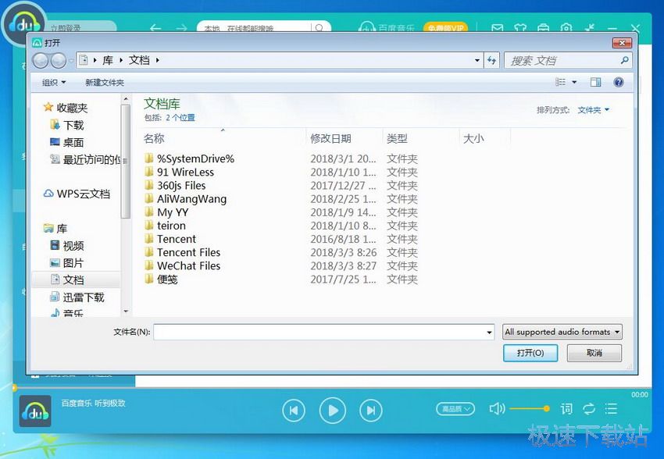Select the 91 WireLess folder
Viewport: 664px width, 459px height.
tap(179, 173)
